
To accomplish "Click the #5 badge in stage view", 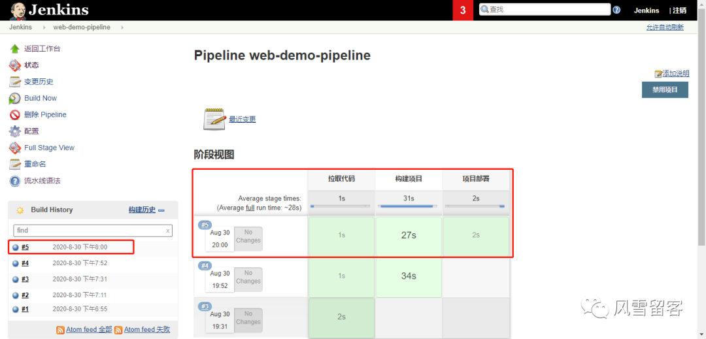I will tap(205, 225).
